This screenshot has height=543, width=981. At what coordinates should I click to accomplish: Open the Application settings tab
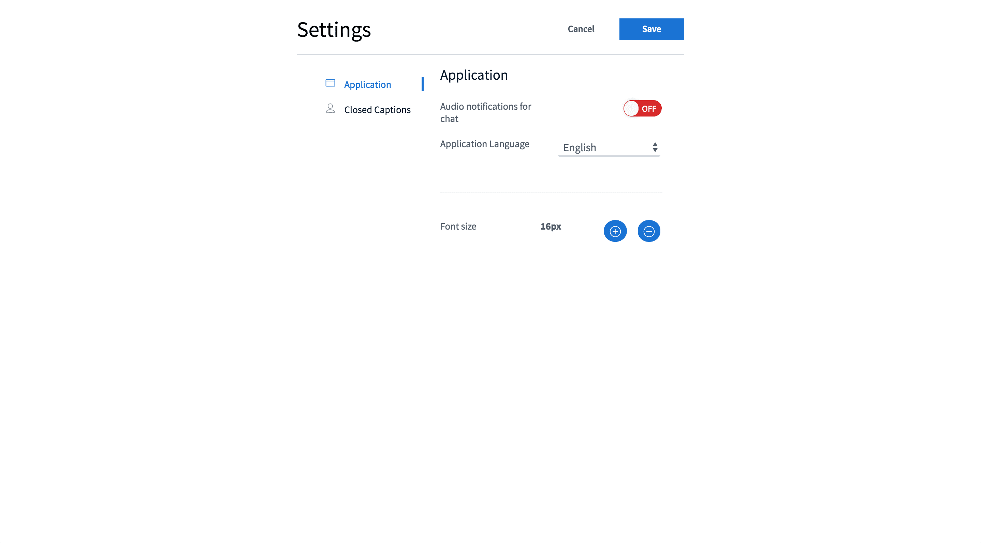(x=367, y=84)
